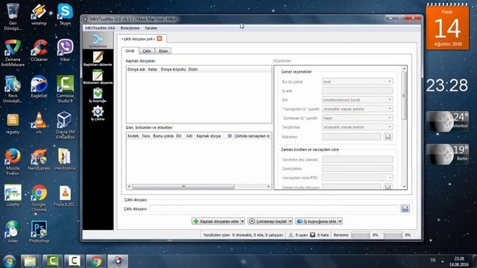Click the Dosya boyutu column header
Viewport: 477px width, 268px height.
(173, 69)
